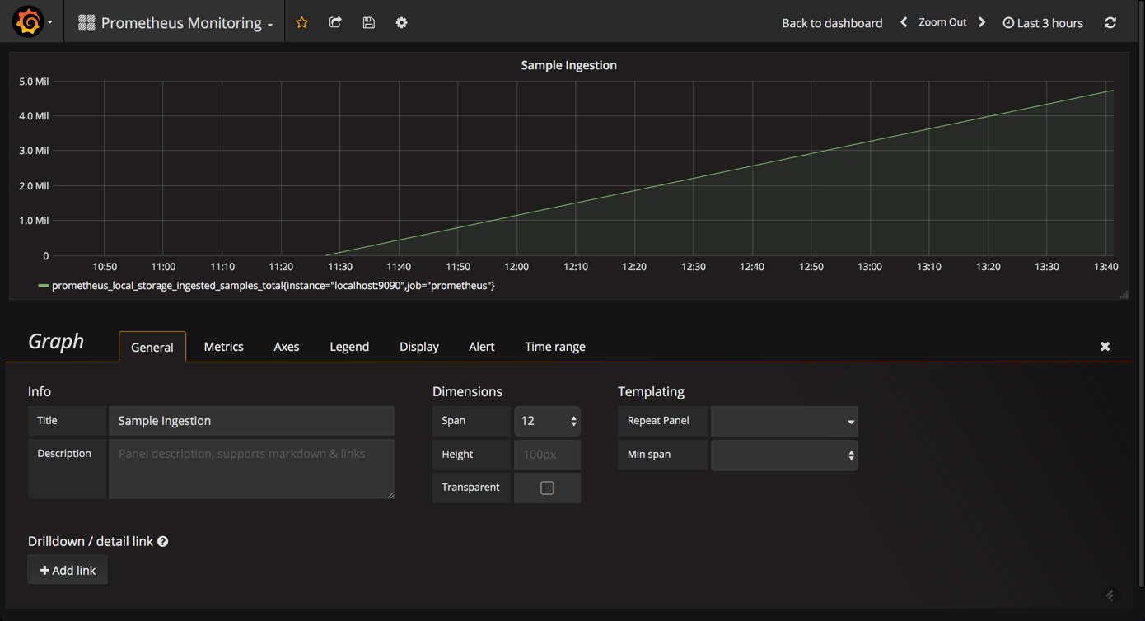
Task: Click the Height input field
Action: point(548,455)
